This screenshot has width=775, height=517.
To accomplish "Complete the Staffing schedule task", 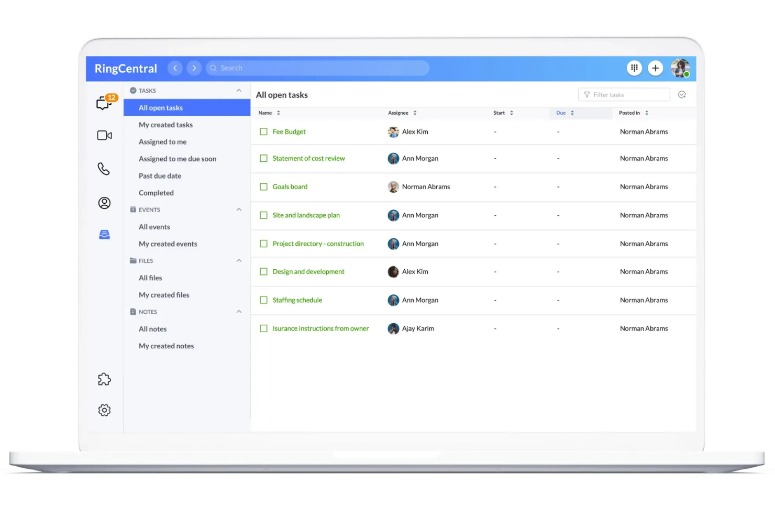I will [x=263, y=300].
